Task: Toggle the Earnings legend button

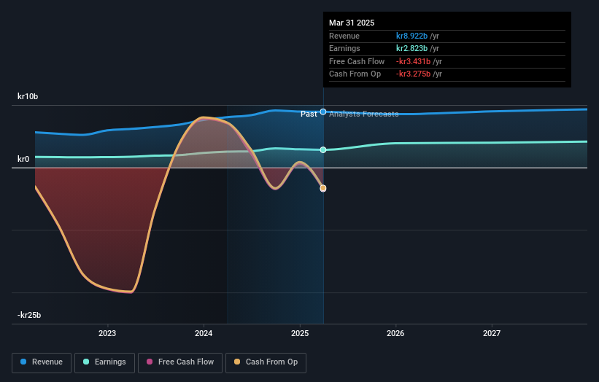Action: pyautogui.click(x=104, y=362)
